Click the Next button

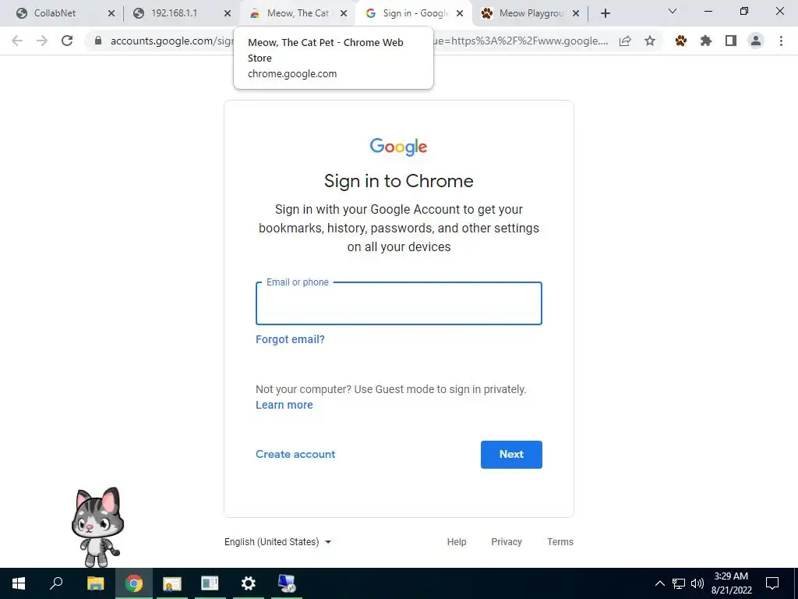(511, 455)
